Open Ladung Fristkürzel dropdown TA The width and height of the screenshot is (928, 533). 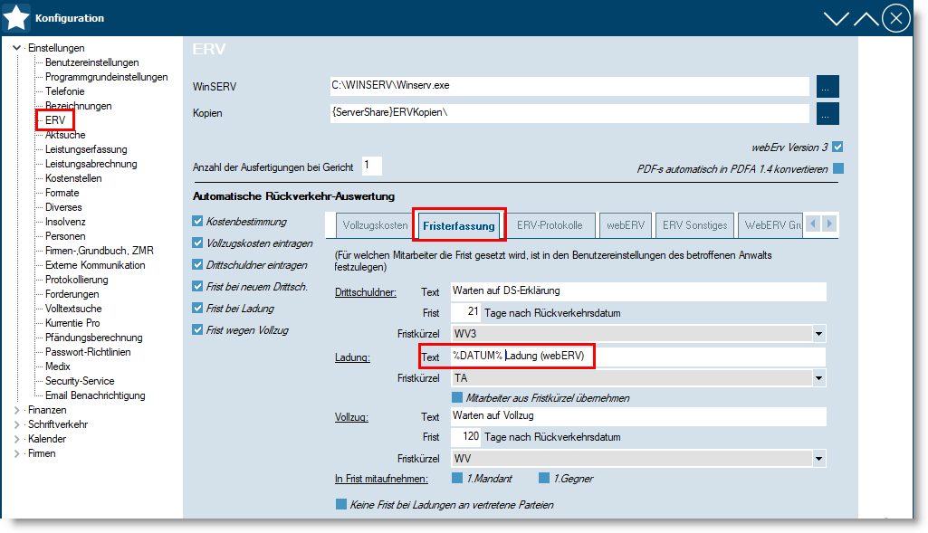pyautogui.click(x=818, y=378)
